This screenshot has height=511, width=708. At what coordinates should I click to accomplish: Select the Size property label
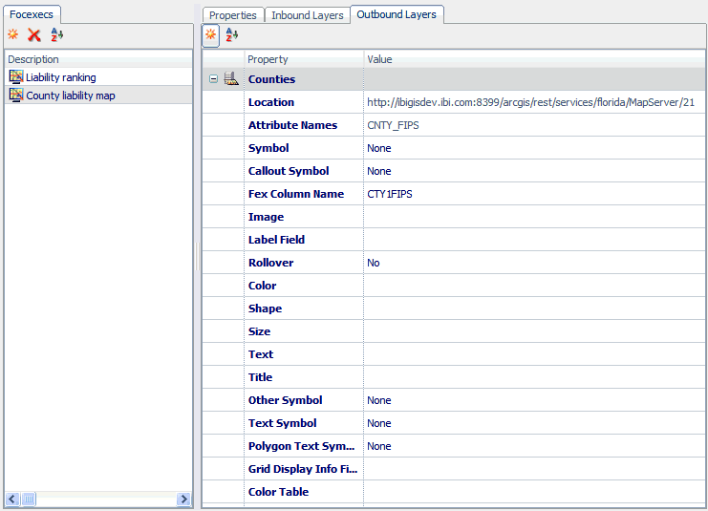coord(259,331)
